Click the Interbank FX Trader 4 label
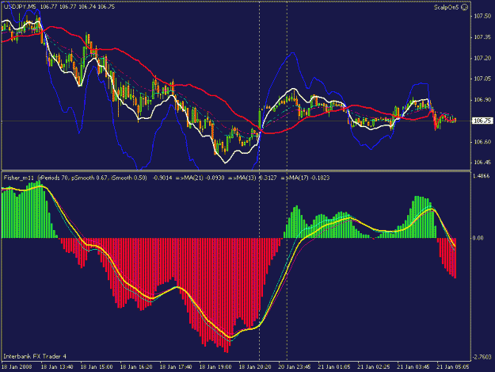 click(35, 356)
